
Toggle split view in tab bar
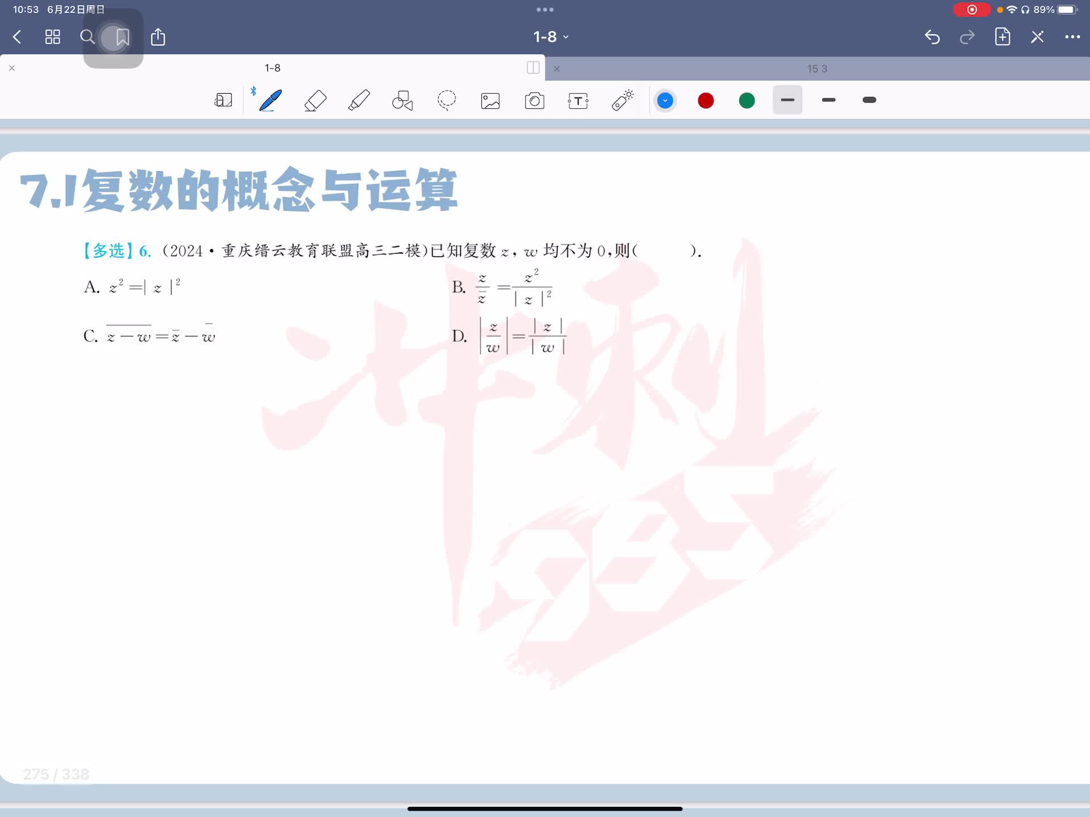(533, 68)
